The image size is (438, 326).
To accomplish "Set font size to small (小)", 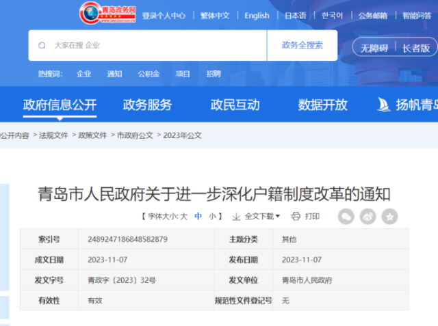I will coord(213,217).
